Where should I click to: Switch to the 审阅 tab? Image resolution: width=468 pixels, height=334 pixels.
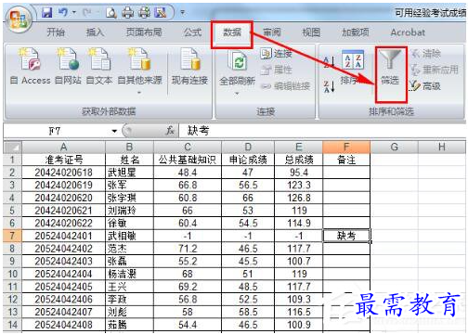272,32
